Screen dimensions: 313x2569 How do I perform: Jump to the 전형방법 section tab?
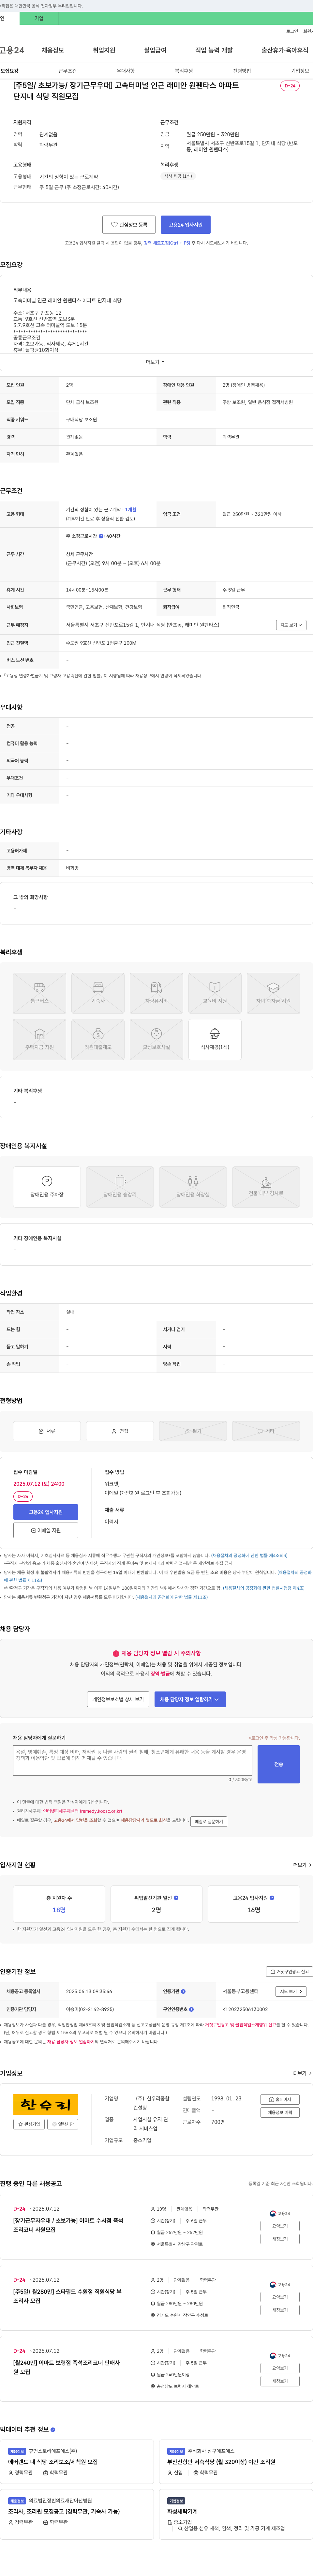[x=242, y=71]
